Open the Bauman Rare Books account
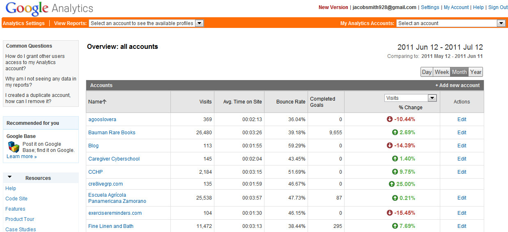The height and width of the screenshot is (232, 508). point(112,133)
